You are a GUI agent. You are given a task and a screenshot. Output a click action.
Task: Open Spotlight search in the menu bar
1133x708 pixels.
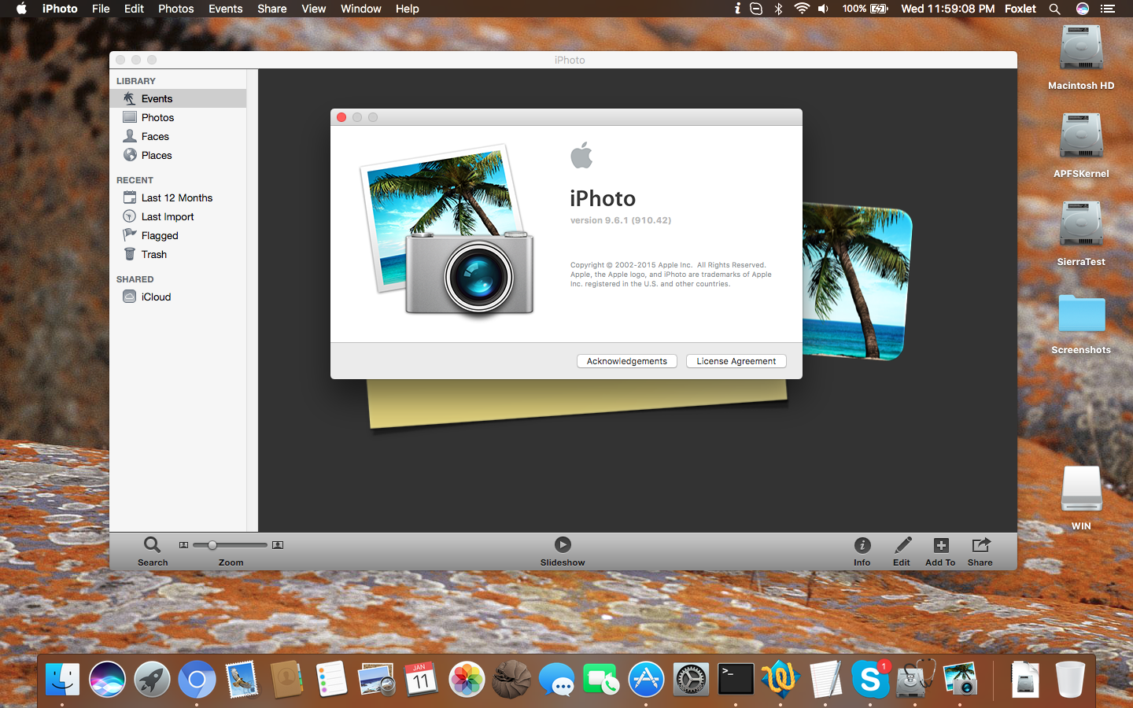point(1055,9)
